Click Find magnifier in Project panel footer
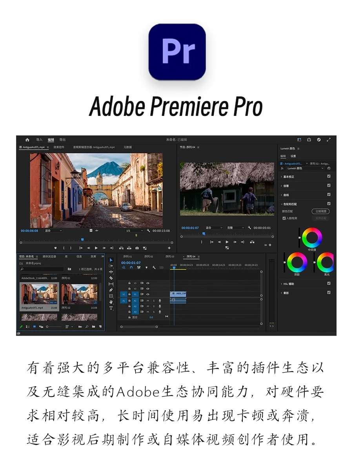353x471 pixels. 87,327
